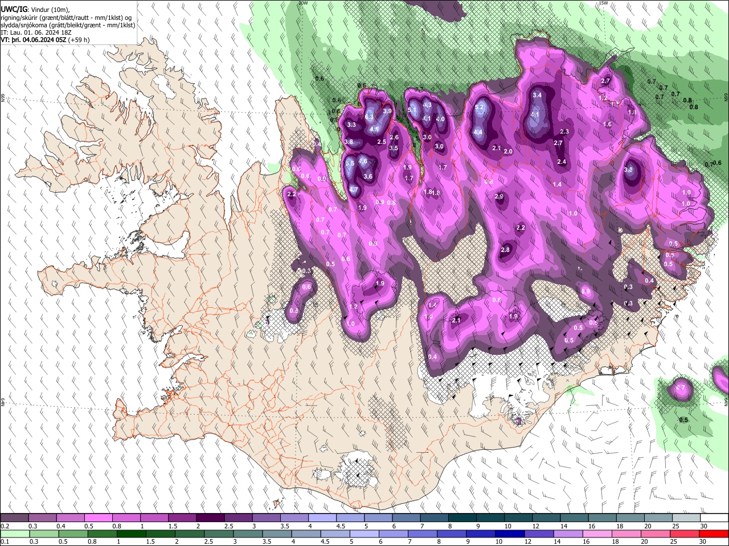Click the 3.6 value label
The width and height of the screenshot is (729, 546).
368,176
